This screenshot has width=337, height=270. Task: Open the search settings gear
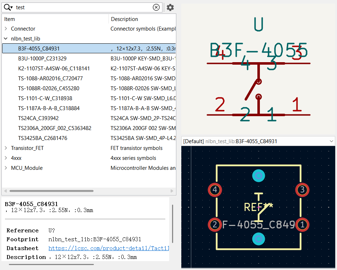pos(170,7)
